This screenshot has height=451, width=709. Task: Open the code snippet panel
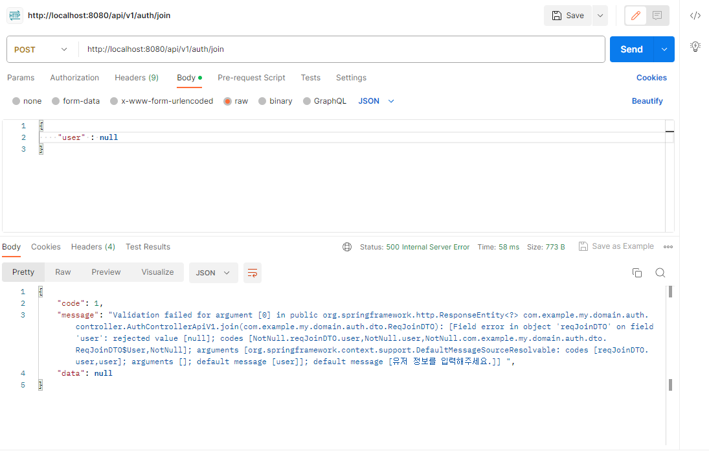click(696, 15)
